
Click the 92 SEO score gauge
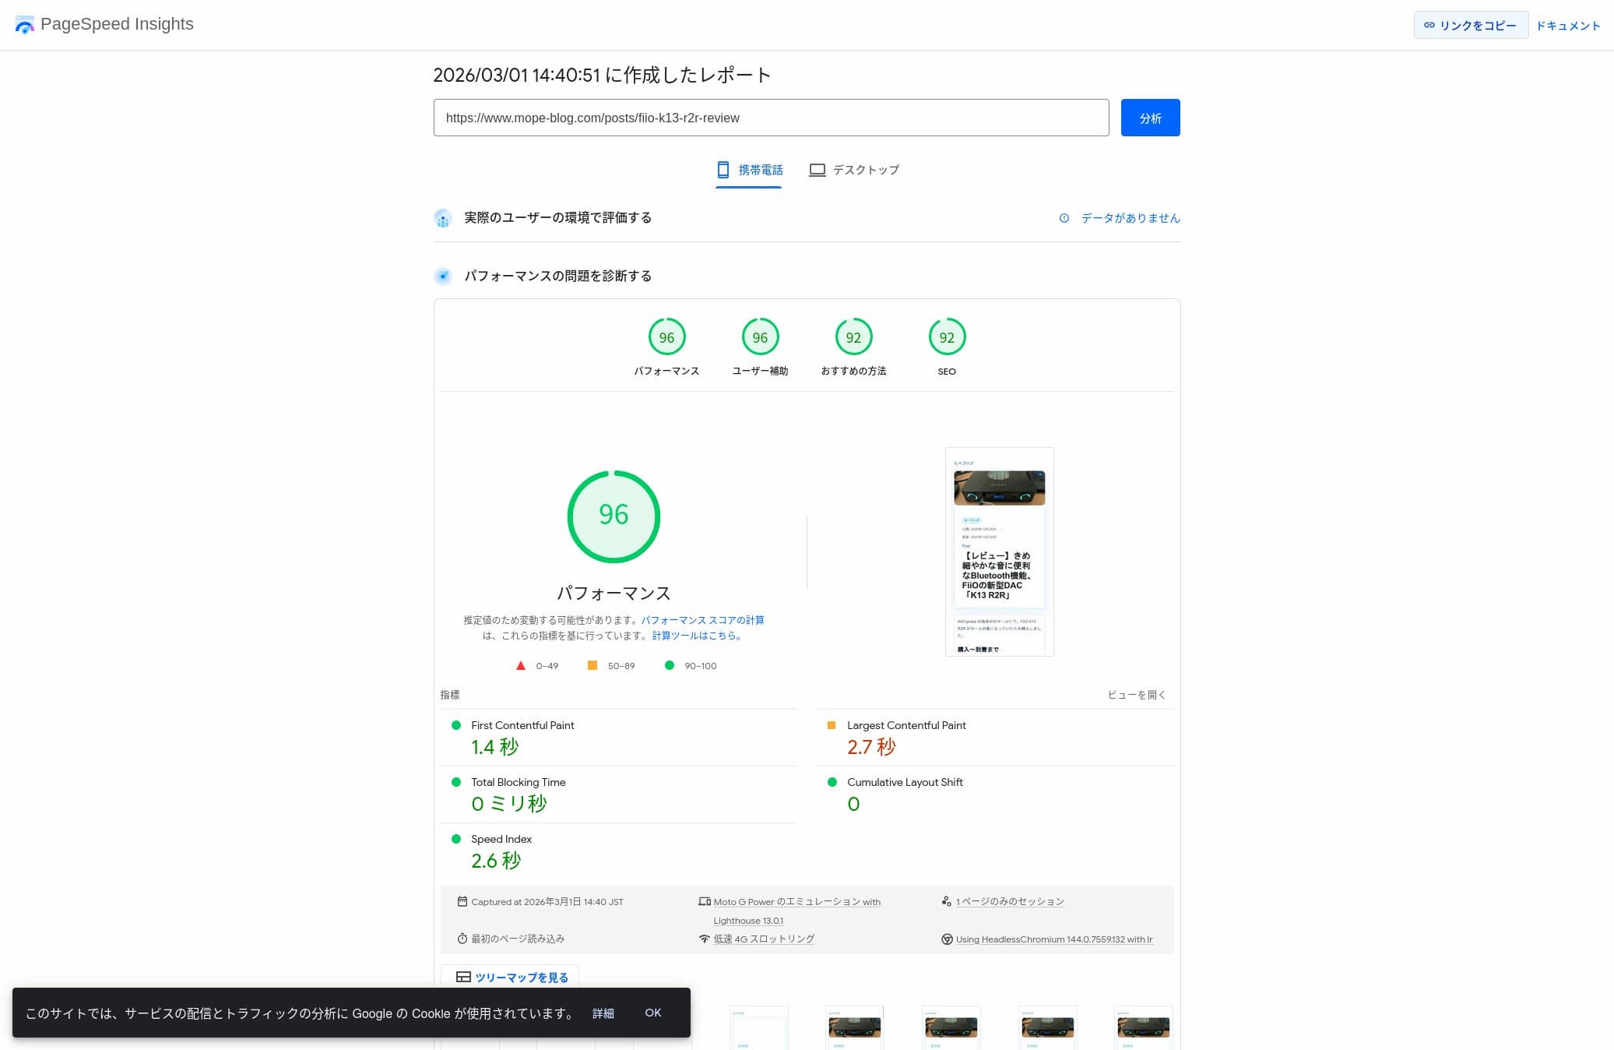[x=947, y=337]
